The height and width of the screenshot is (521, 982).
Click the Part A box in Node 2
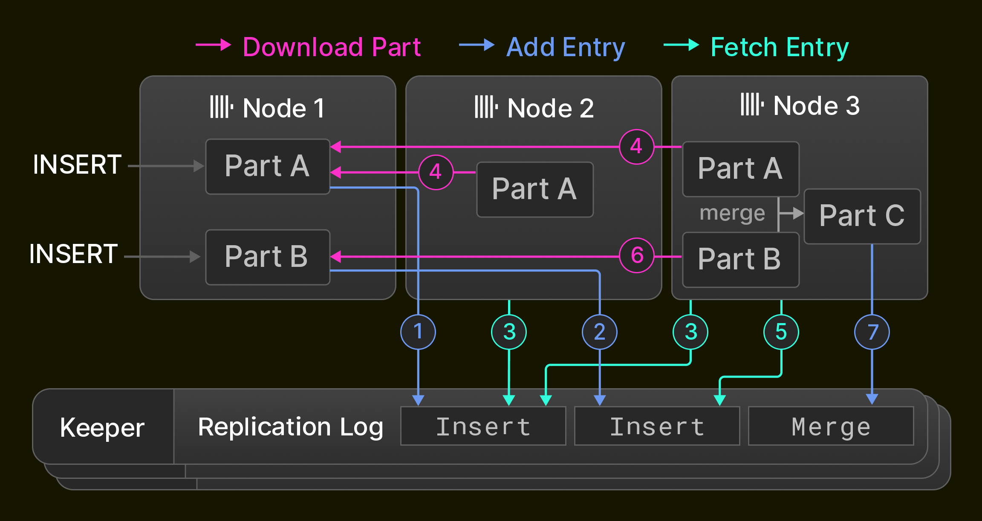coord(535,189)
